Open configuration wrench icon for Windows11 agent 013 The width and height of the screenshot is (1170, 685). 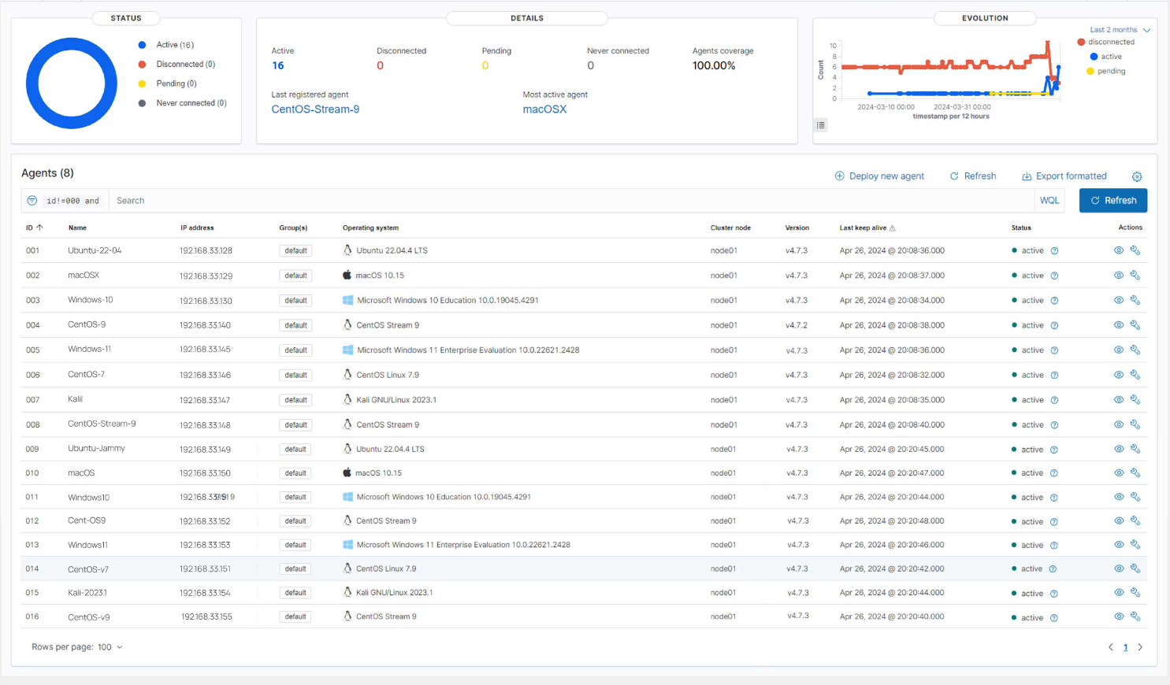[1135, 545]
